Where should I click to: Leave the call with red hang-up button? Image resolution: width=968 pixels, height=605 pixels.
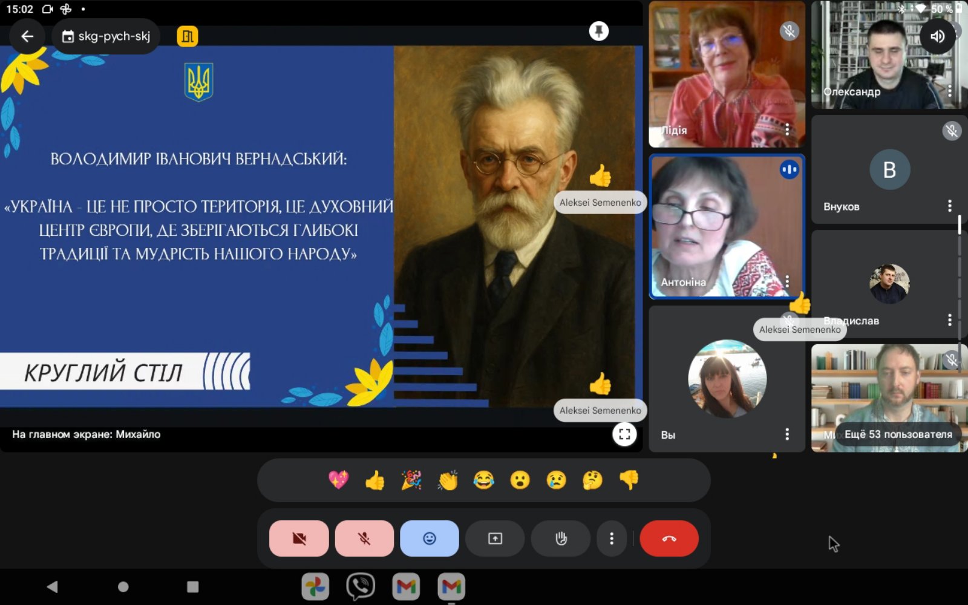pos(669,538)
